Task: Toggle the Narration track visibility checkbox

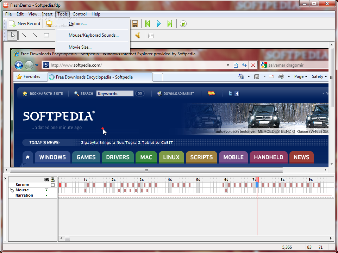Action: pos(46,196)
